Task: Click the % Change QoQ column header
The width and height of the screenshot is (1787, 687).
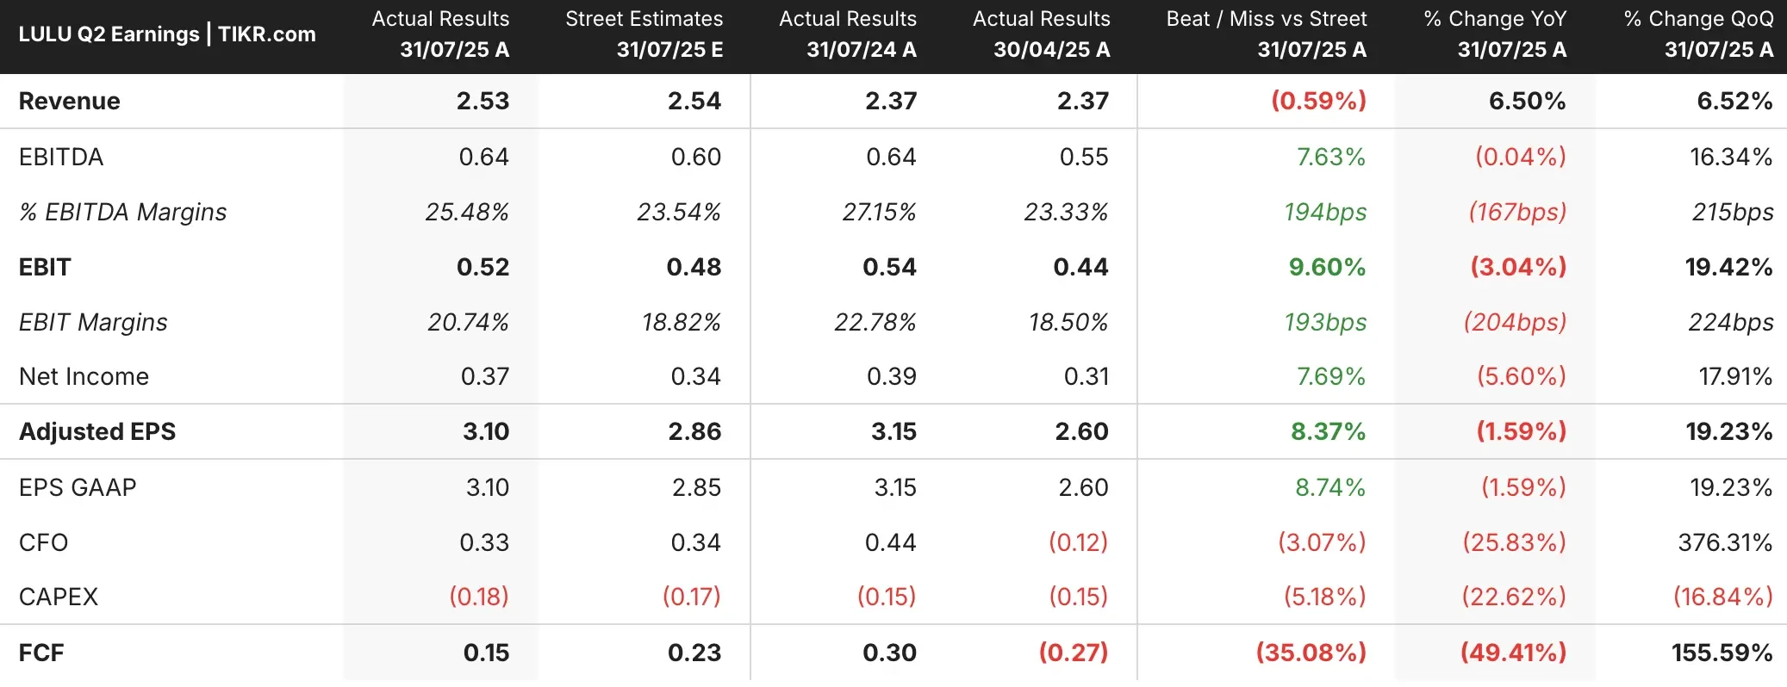Action: [1698, 34]
